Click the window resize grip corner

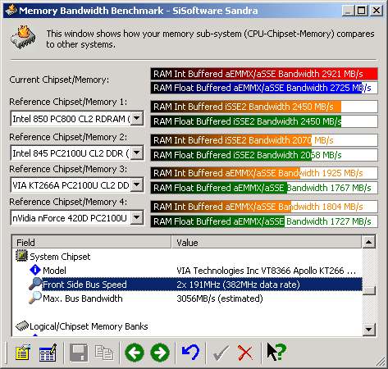(x=380, y=362)
